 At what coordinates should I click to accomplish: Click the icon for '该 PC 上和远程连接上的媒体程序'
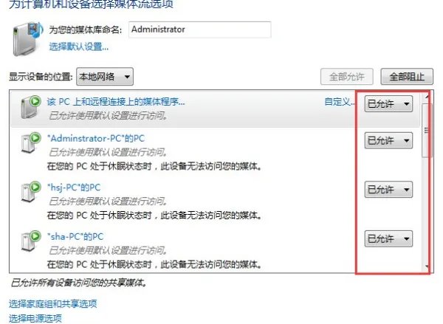tap(31, 107)
